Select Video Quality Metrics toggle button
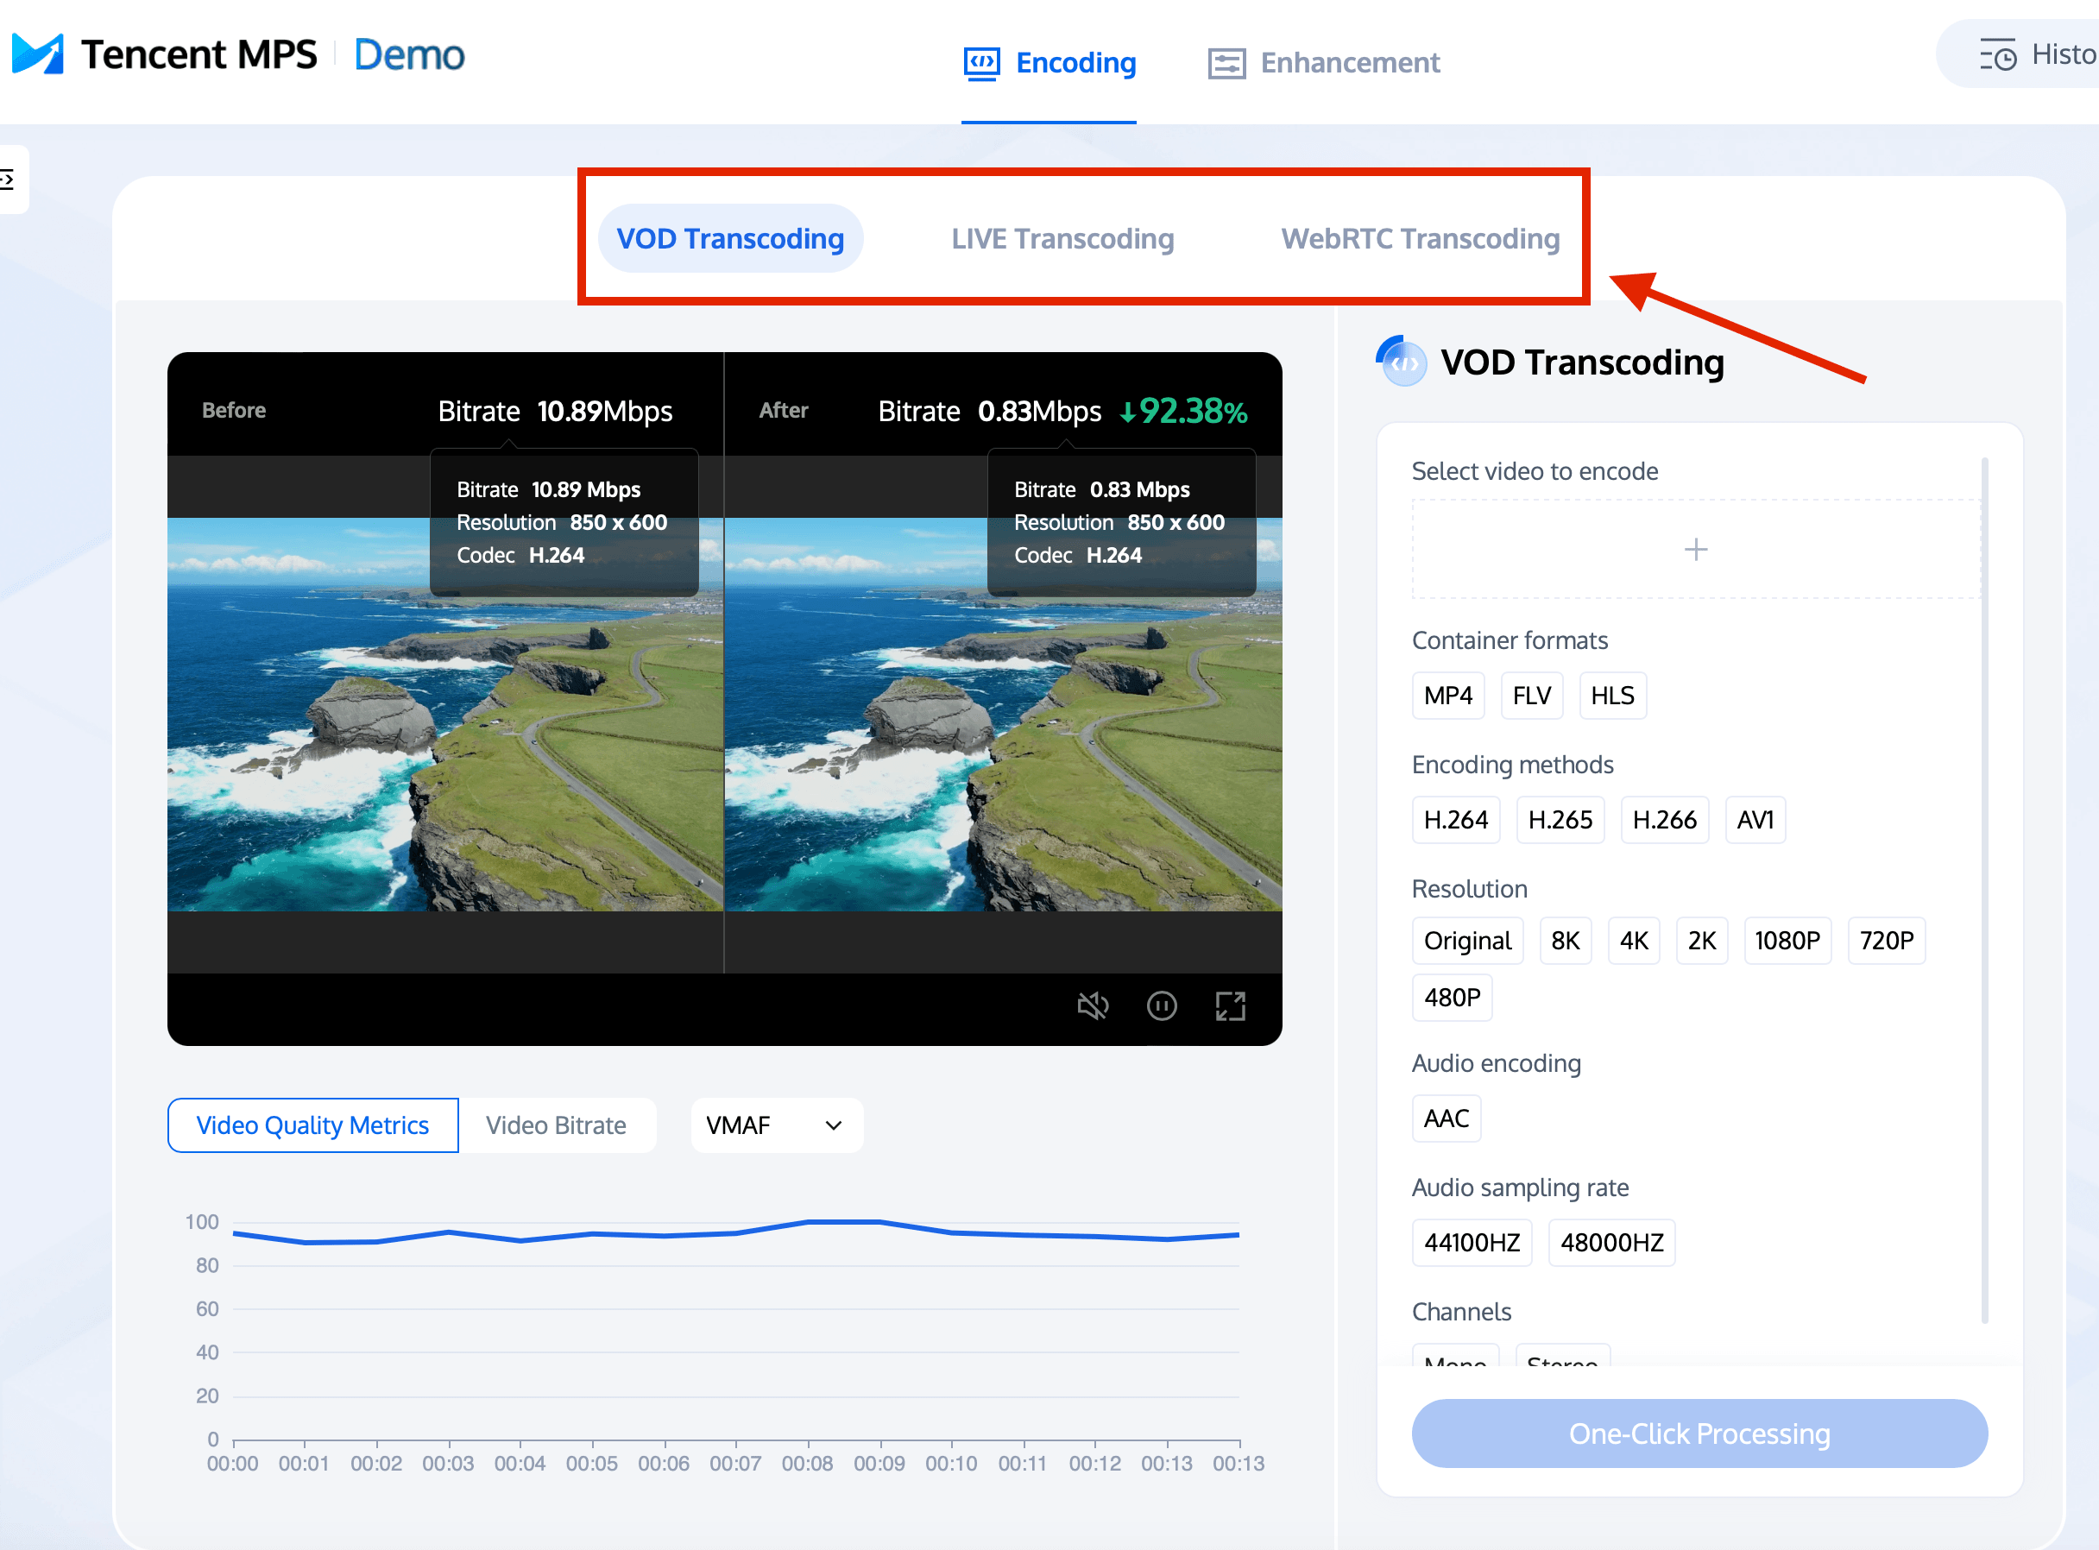This screenshot has width=2099, height=1550. 313,1125
